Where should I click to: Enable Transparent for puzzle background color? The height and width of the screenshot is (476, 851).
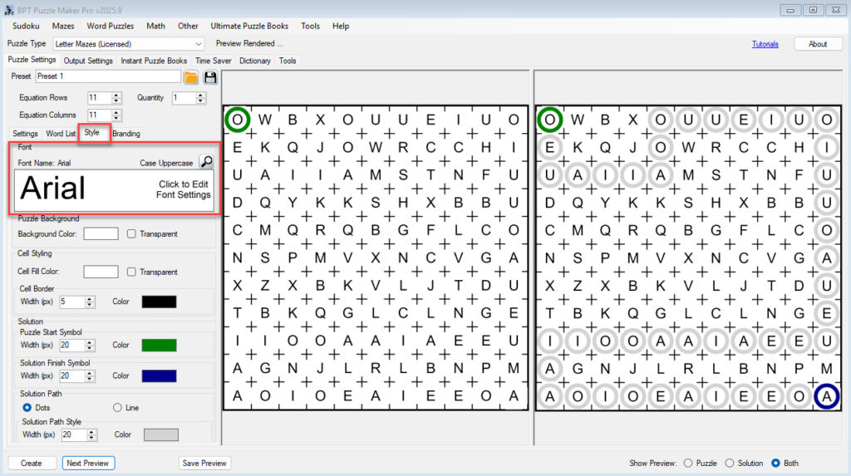(131, 234)
